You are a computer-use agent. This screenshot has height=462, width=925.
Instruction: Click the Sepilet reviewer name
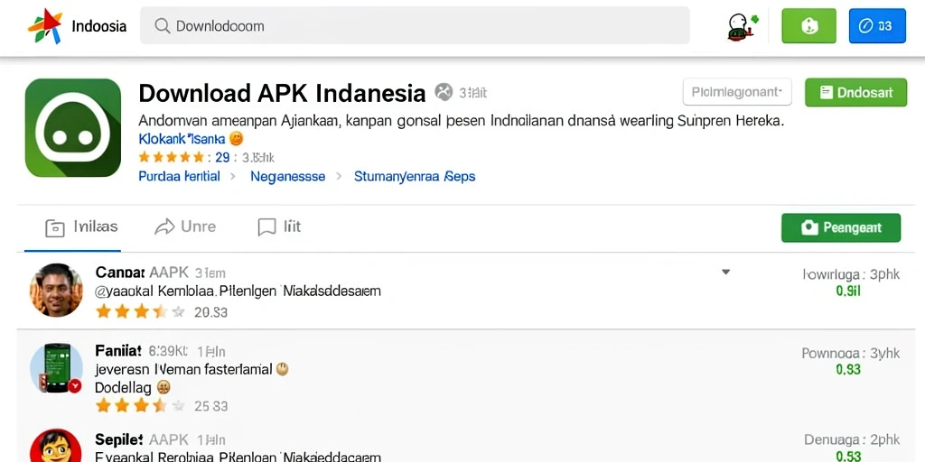(118, 439)
